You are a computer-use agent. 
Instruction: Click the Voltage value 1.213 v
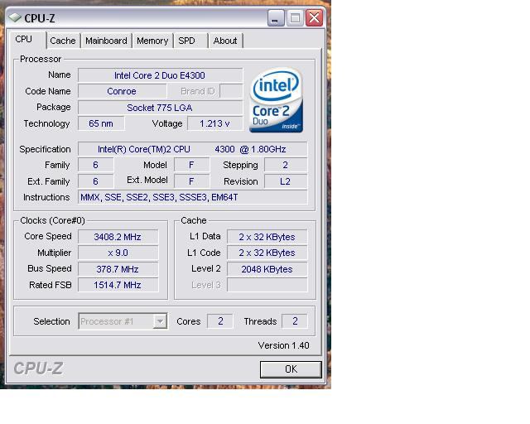pyautogui.click(x=215, y=123)
